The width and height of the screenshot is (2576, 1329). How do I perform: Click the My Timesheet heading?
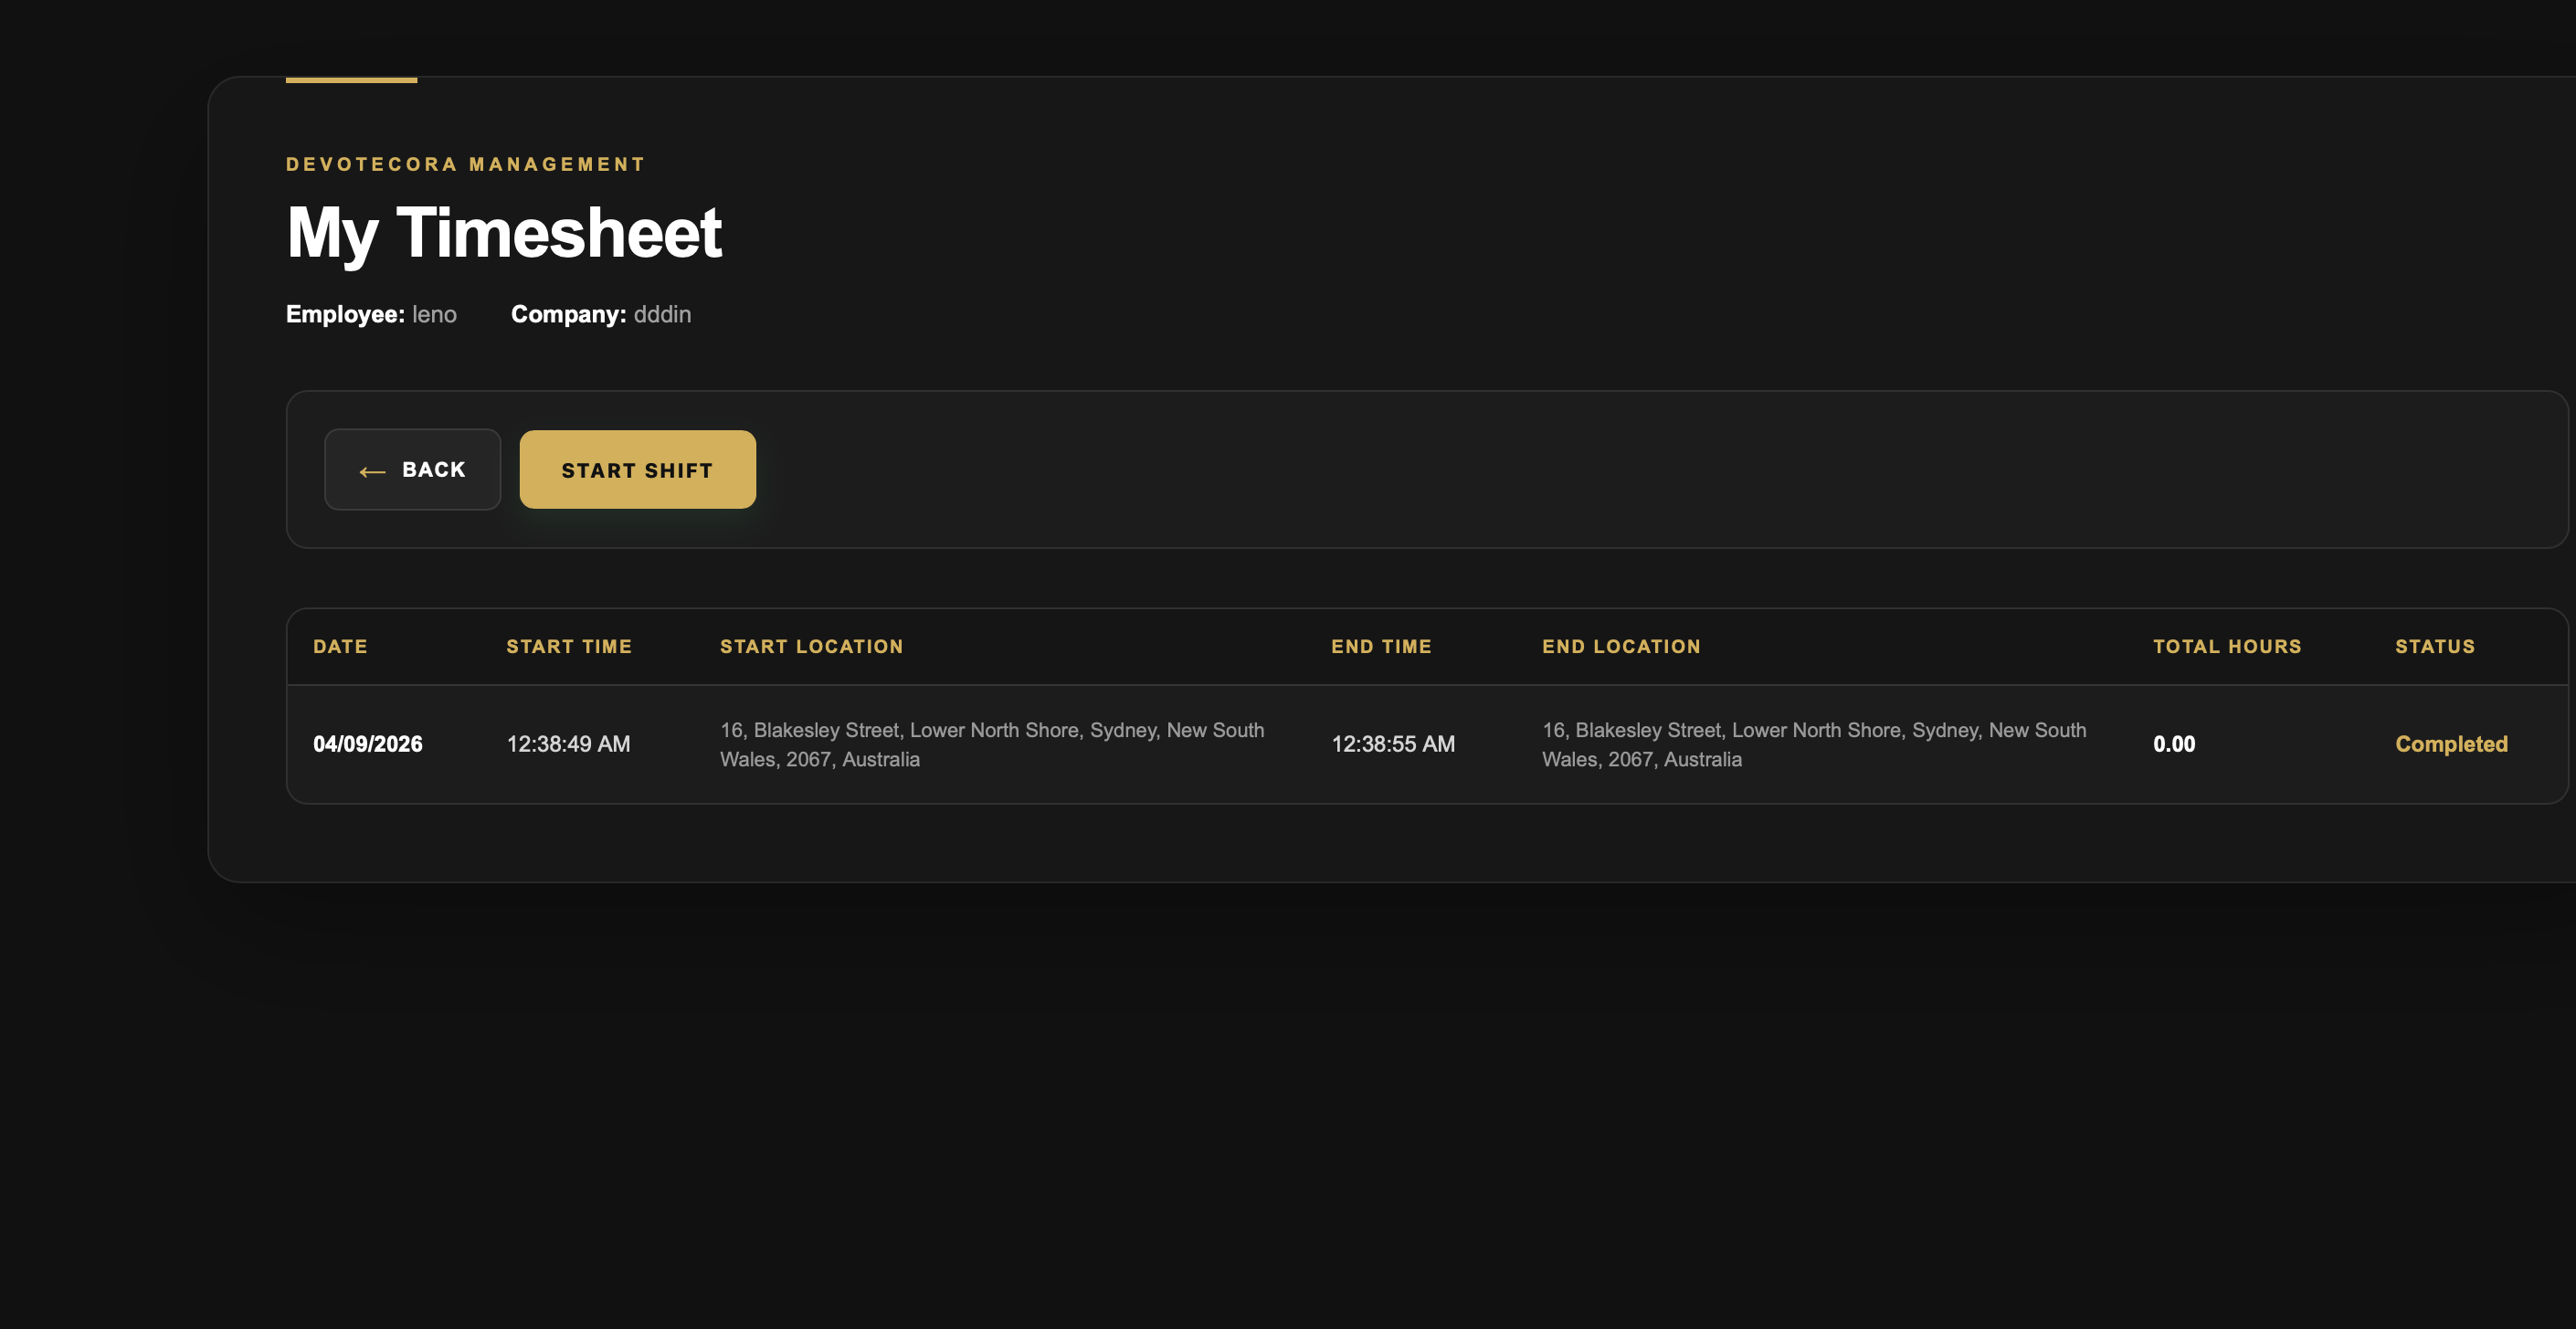point(504,233)
